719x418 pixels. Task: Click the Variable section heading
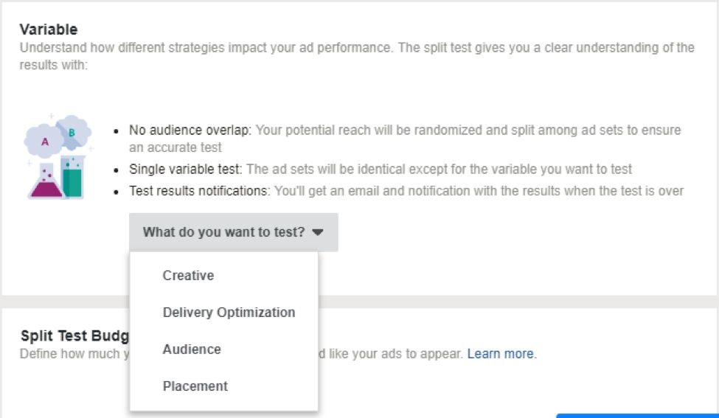[49, 29]
